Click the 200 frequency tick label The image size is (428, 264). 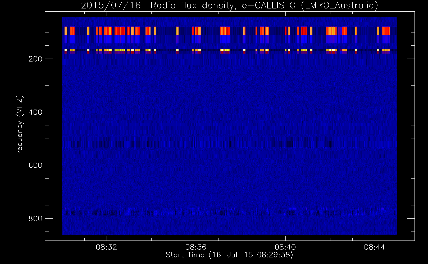click(35, 59)
